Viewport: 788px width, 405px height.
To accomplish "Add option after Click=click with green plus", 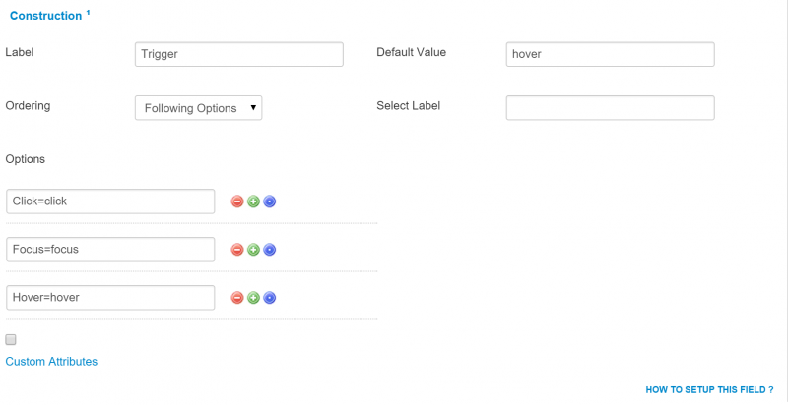I will [x=253, y=202].
